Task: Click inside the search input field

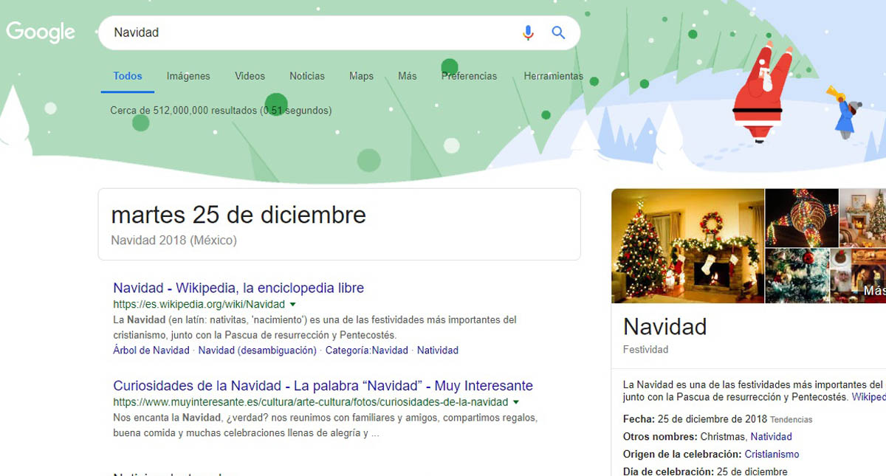Action: 295,32
